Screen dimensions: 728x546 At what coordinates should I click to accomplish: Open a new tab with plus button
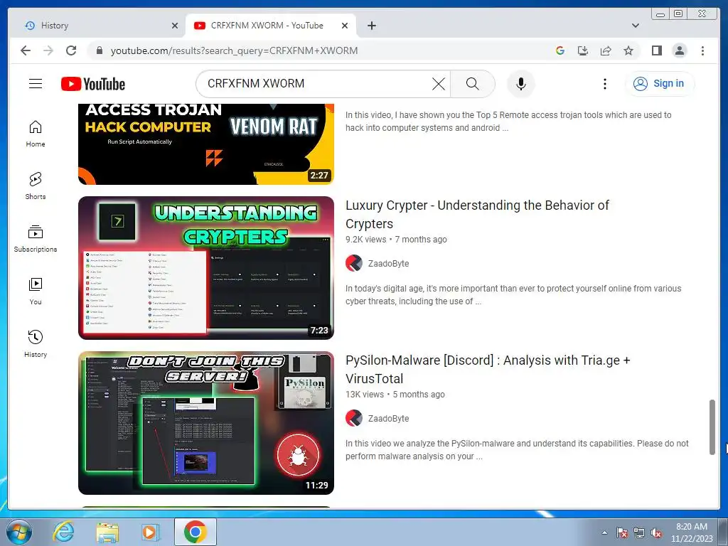tap(371, 26)
